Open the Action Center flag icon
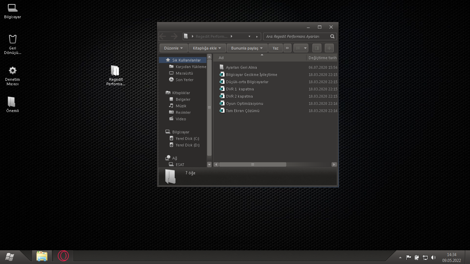 pos(409,257)
